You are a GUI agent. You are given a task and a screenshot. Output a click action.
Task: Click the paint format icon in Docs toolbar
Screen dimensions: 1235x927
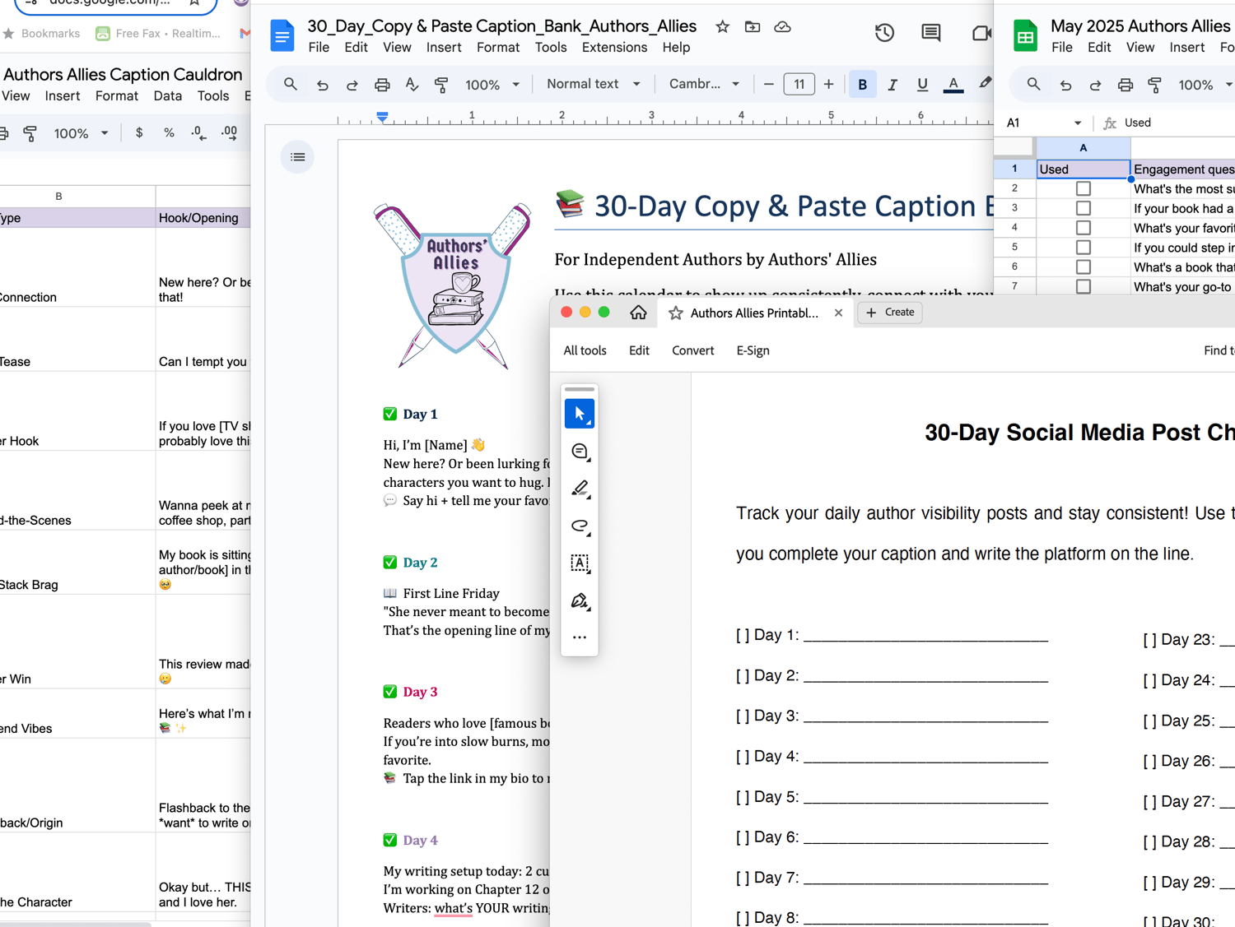(441, 84)
